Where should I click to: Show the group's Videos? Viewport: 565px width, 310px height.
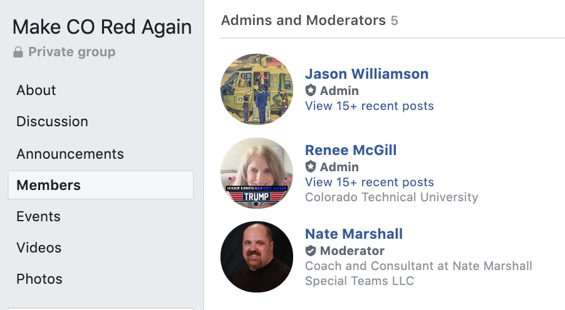pyautogui.click(x=39, y=247)
